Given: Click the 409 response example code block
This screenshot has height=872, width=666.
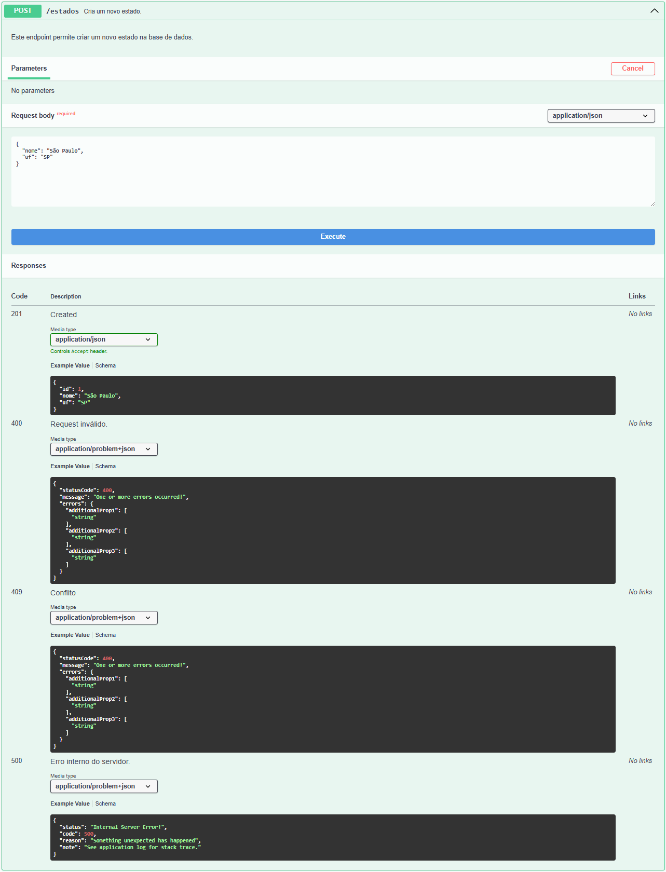Looking at the screenshot, I should click(x=333, y=699).
